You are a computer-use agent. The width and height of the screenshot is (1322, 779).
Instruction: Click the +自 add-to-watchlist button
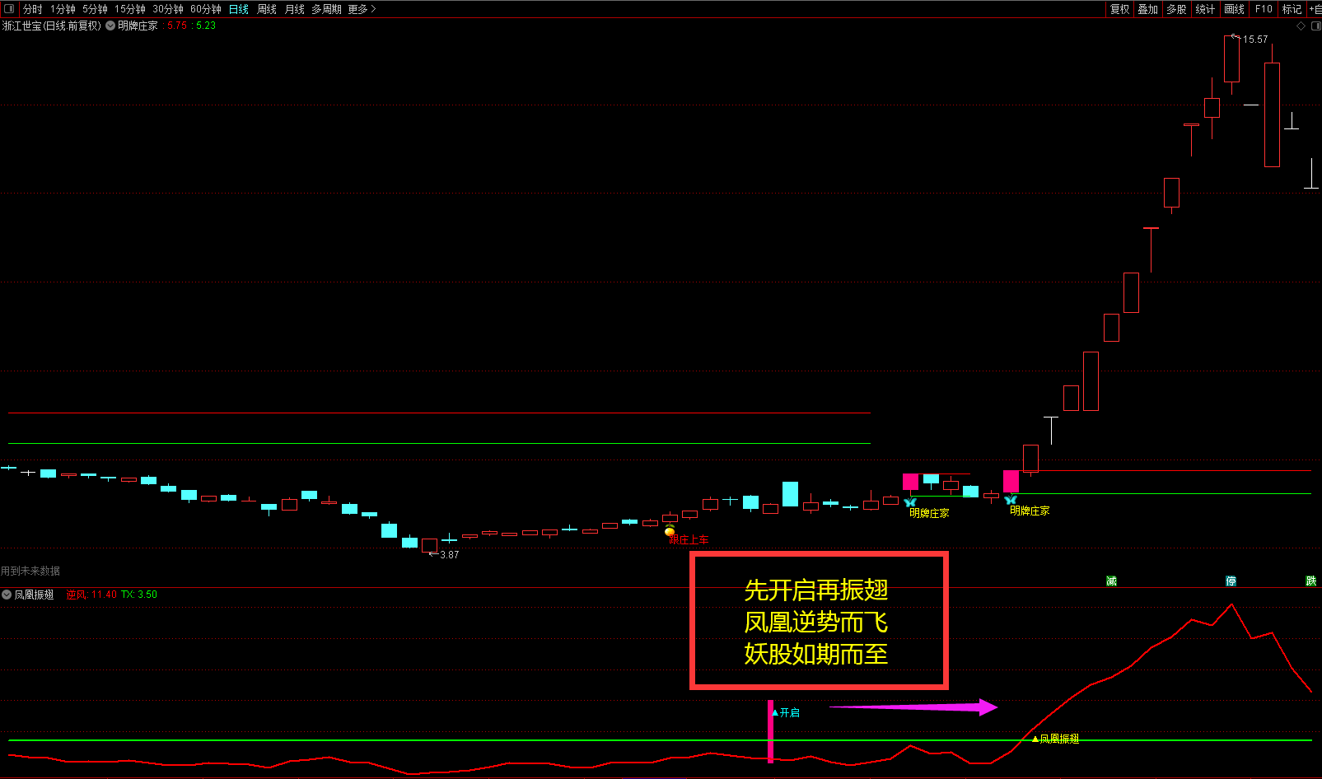point(1315,9)
